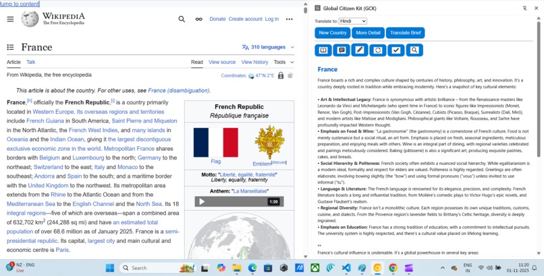Image resolution: width=544 pixels, height=276 pixels.
Task: Play the La Marseillaise anthem audio
Action: [202, 202]
